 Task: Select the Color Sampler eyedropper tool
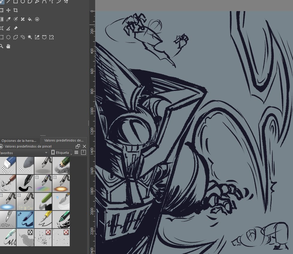(8, 19)
